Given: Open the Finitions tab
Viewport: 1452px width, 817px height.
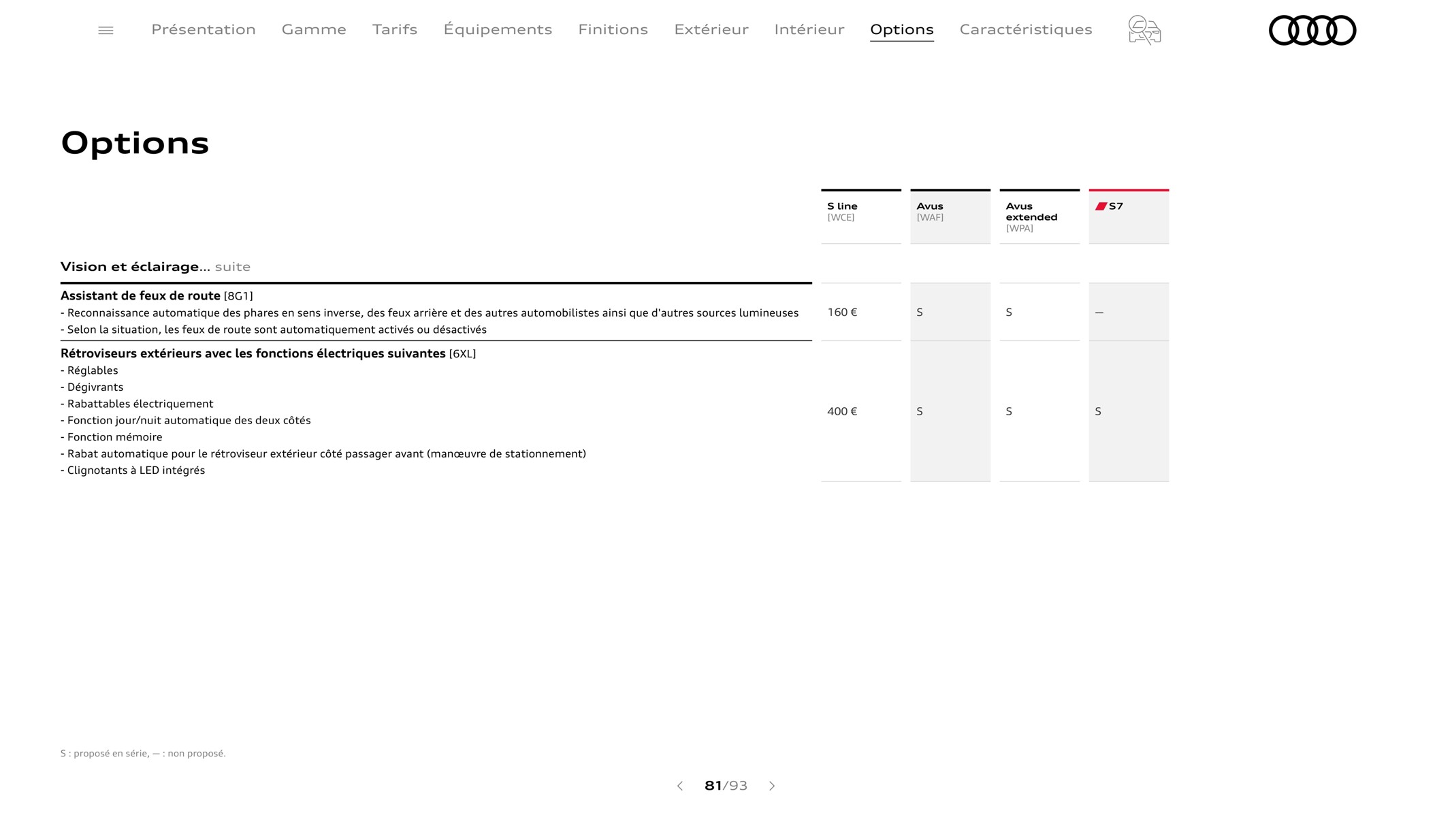Looking at the screenshot, I should (613, 29).
